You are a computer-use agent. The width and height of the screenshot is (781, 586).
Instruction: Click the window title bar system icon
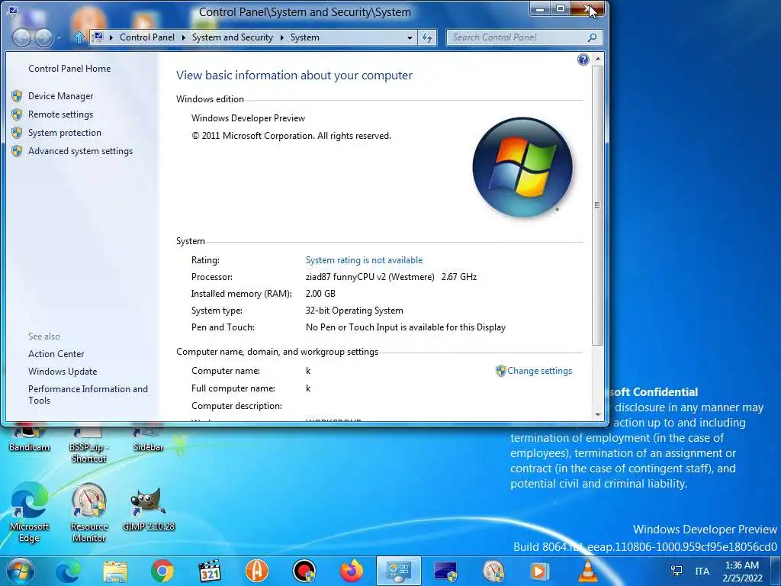point(13,11)
